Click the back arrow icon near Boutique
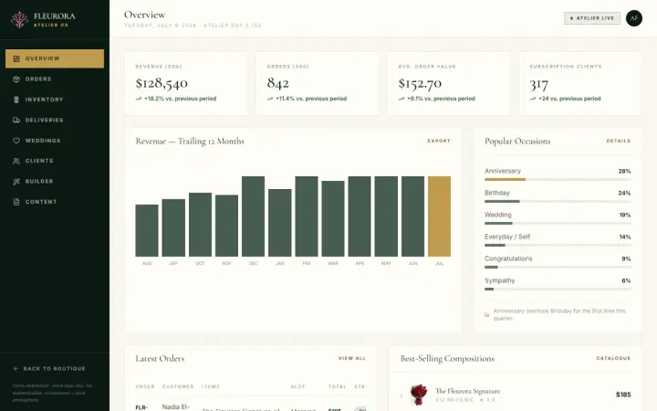 click(16, 369)
